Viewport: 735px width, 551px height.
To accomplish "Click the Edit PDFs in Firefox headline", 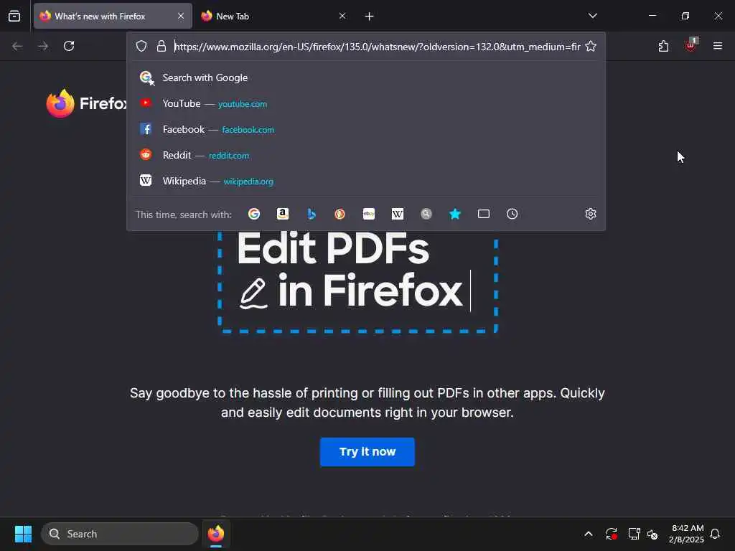I will pyautogui.click(x=350, y=270).
